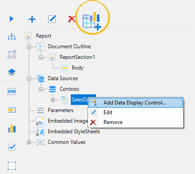Select the Container tool in the sidebar

[x=11, y=166]
